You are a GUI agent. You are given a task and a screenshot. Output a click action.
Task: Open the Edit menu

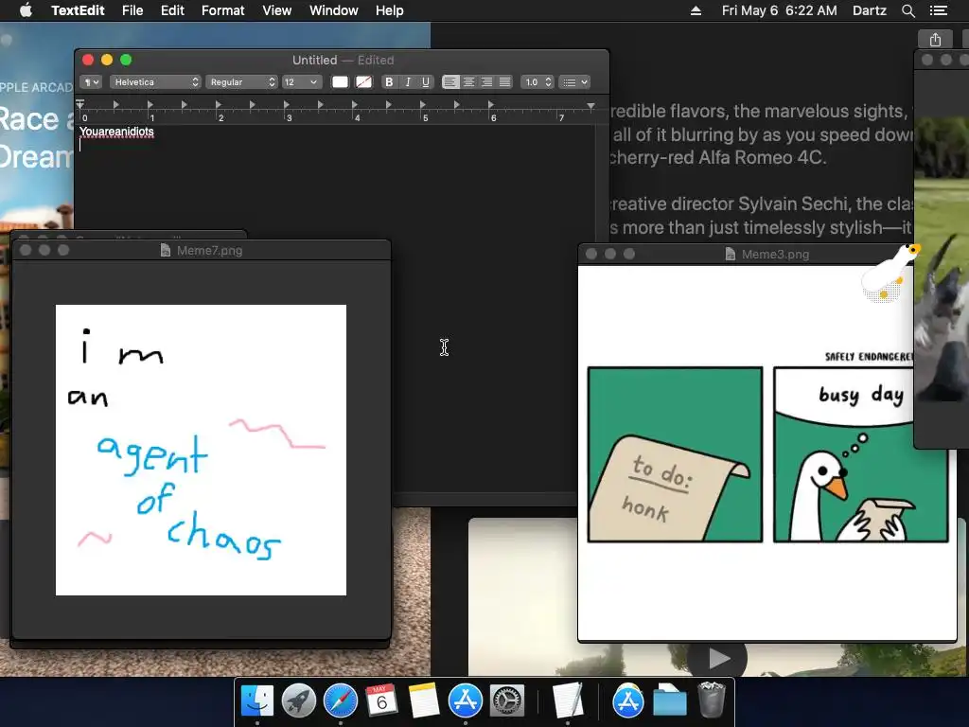(x=172, y=10)
